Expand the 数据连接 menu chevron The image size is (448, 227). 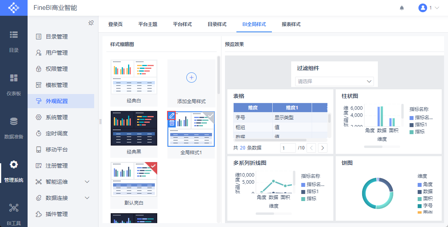point(87,198)
